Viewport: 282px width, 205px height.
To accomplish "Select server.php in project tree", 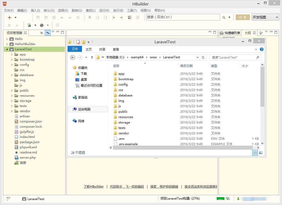I will point(28,158).
